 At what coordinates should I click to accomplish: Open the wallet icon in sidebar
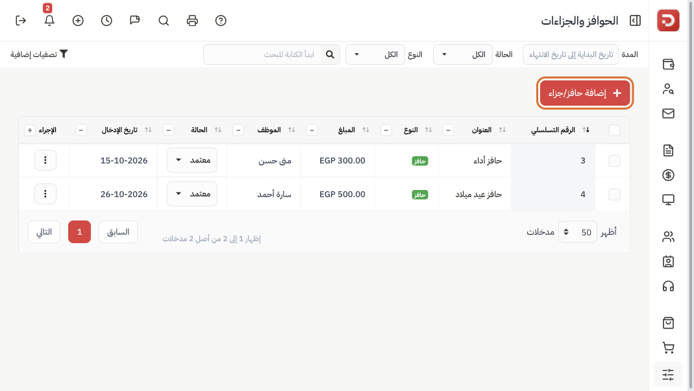coord(668,64)
